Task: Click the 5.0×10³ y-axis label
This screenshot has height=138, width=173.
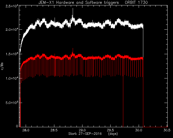Action: coord(12,103)
